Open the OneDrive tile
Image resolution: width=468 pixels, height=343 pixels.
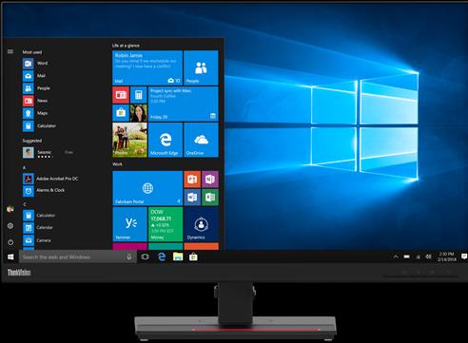point(201,140)
